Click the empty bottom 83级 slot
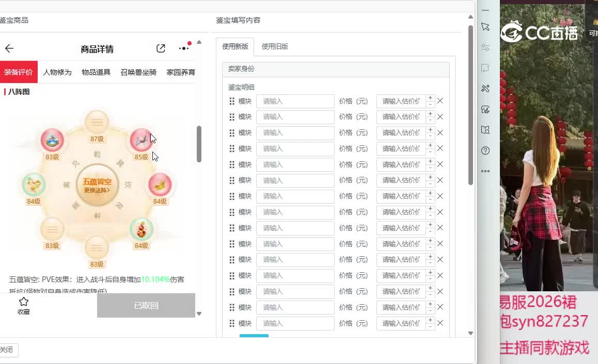The width and height of the screenshot is (598, 364). tap(97, 248)
